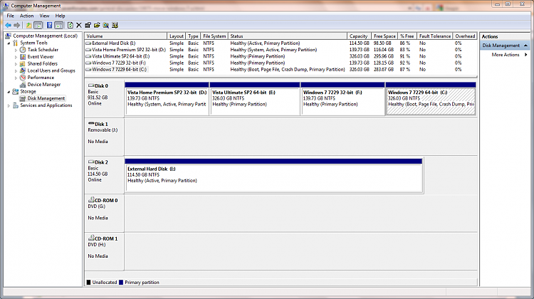The height and width of the screenshot is (299, 534).
Task: Sort by the File System column header
Action: pyautogui.click(x=214, y=36)
